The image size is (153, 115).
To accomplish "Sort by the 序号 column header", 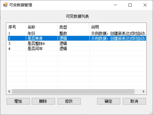I will (x=16, y=27).
